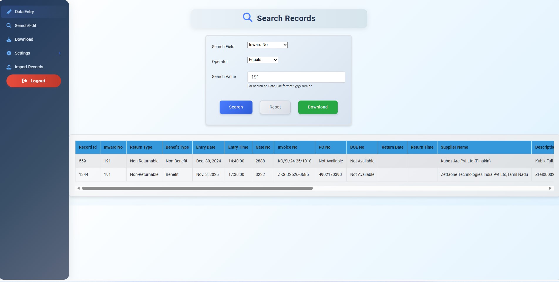Screen dimensions: 559x282
Task: Click the green Download button
Action: coord(318,107)
